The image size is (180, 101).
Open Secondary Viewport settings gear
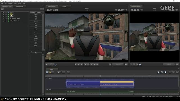coord(177,65)
